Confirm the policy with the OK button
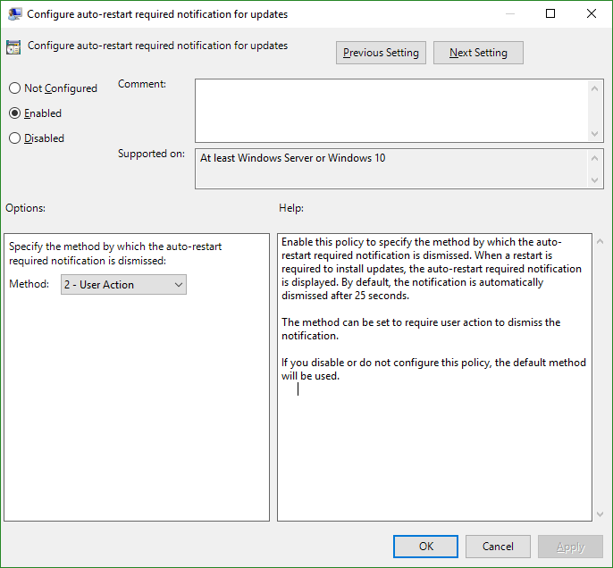This screenshot has height=568, width=613. [425, 547]
